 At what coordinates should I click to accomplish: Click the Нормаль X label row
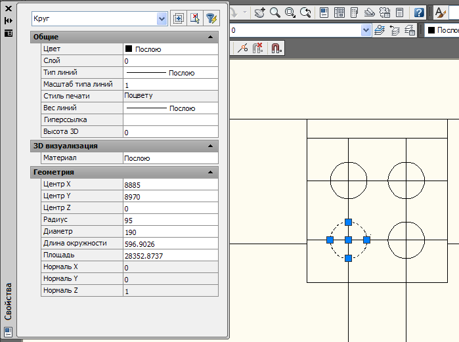[82, 267]
